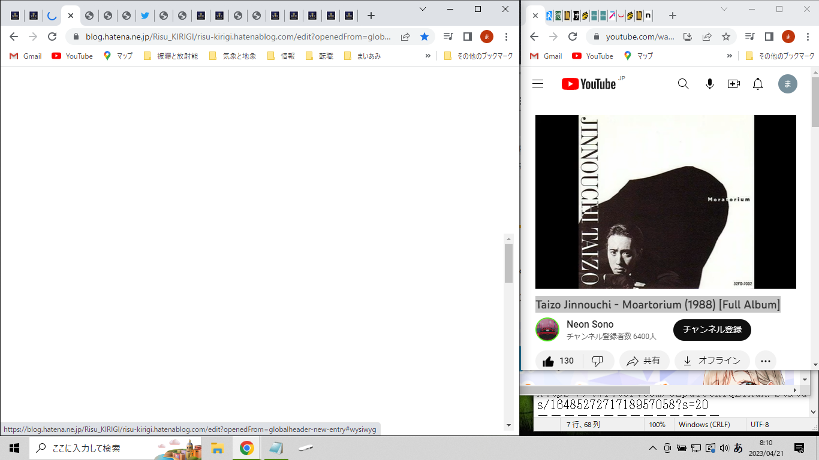
Task: Go back in the Hatena blog window
Action: click(14, 37)
